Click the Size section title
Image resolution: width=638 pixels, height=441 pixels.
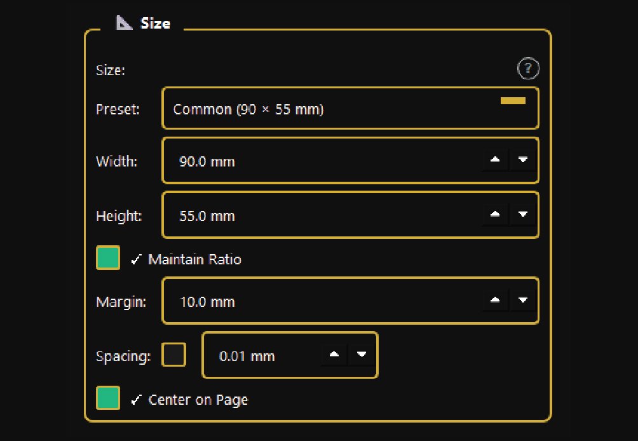tap(156, 24)
